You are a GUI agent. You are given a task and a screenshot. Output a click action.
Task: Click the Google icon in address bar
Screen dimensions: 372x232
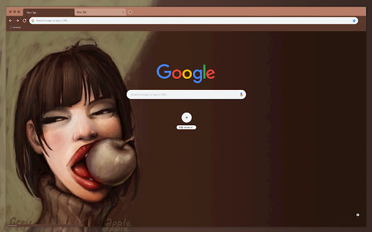click(x=33, y=21)
